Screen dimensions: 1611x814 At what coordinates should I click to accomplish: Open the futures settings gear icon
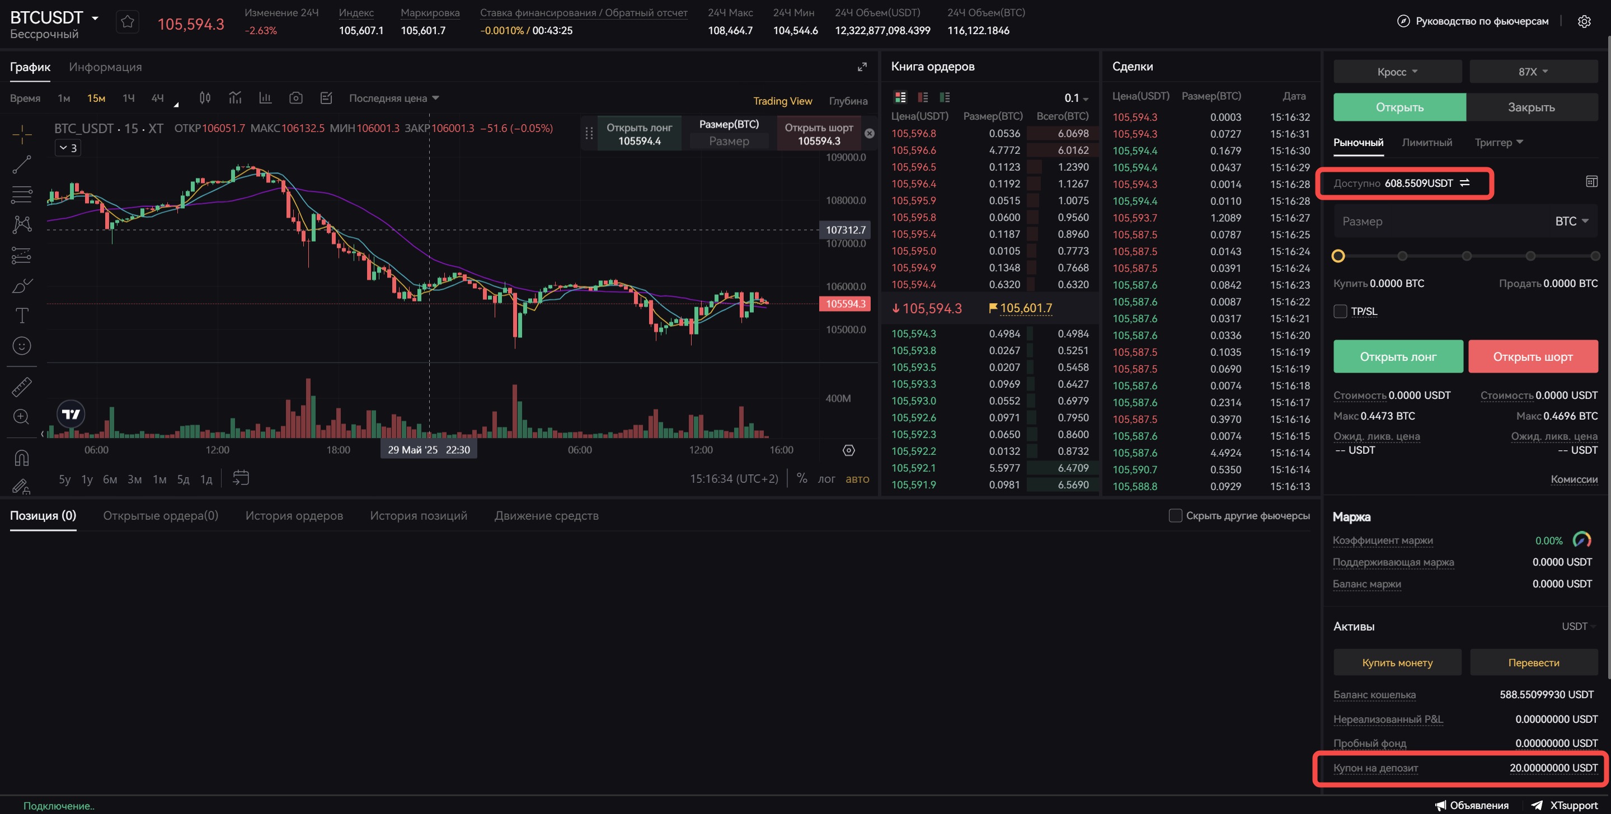[x=1584, y=21]
